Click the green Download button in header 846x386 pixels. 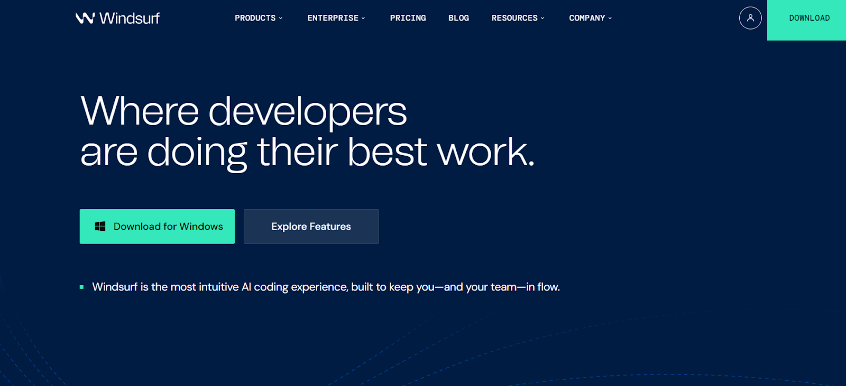click(806, 20)
